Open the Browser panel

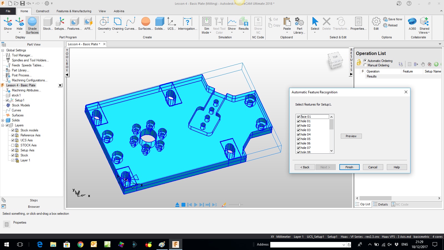click(x=34, y=207)
